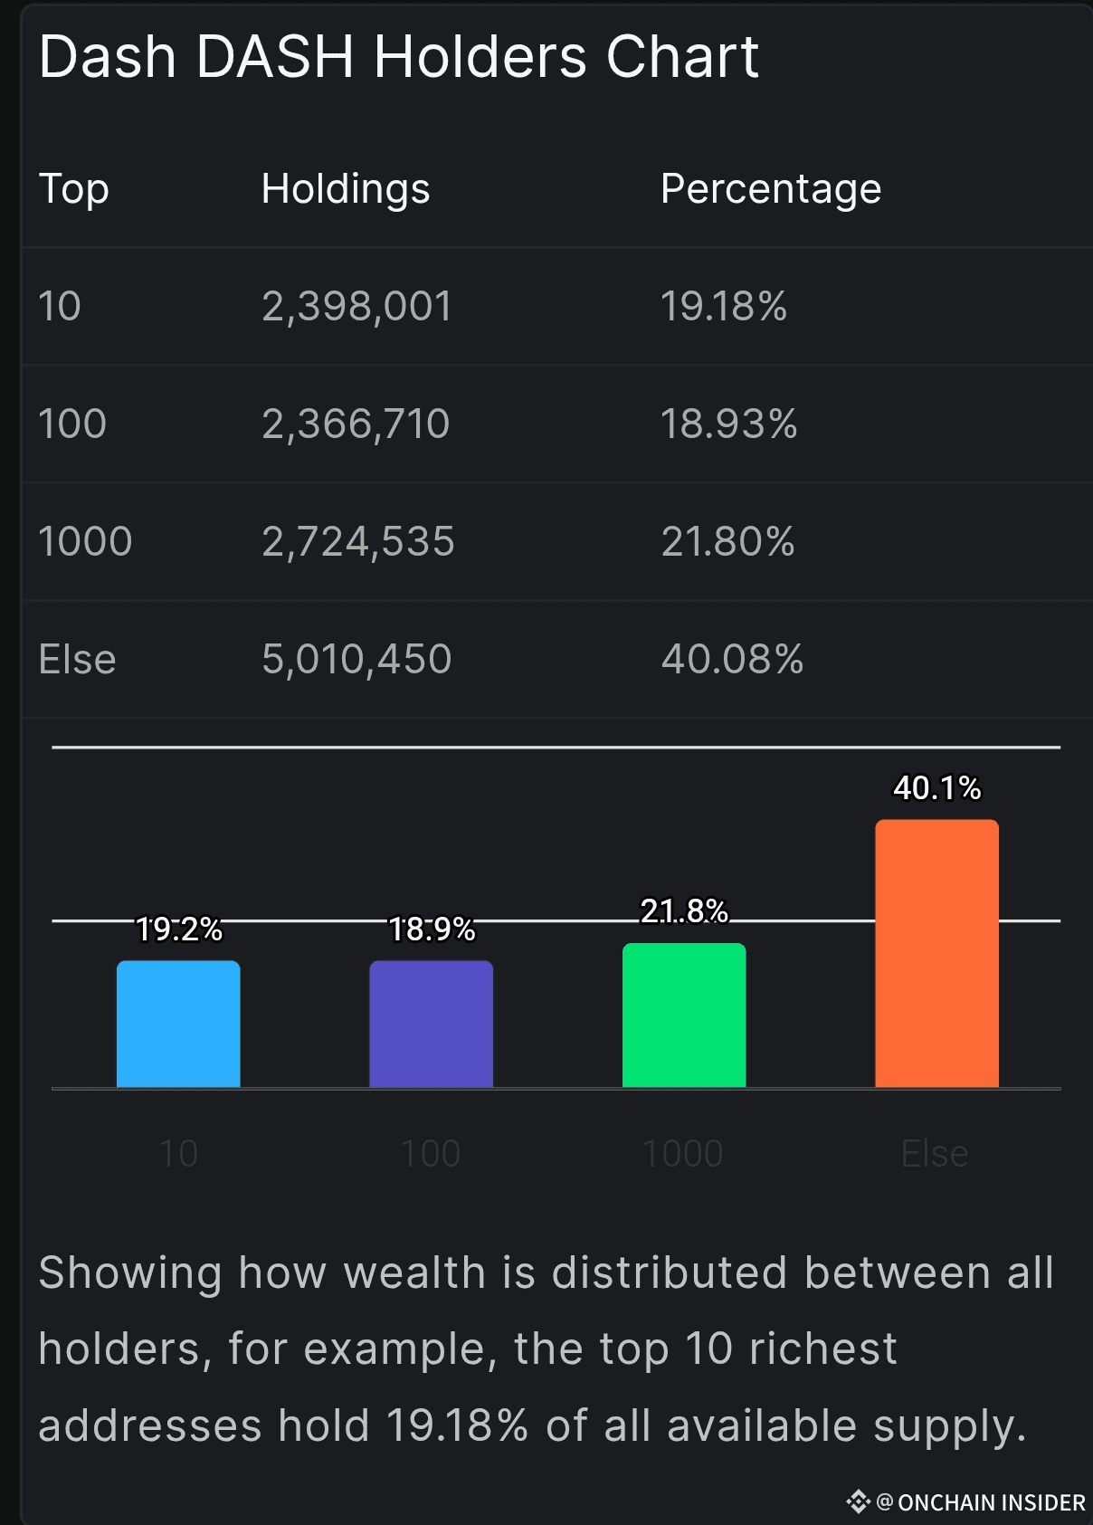The width and height of the screenshot is (1093, 1525).
Task: Select the green bar for top 1000
Action: tap(684, 1015)
